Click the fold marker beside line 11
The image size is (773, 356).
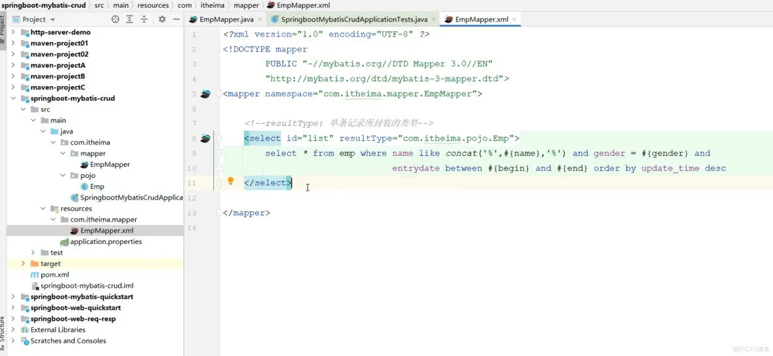pos(219,183)
